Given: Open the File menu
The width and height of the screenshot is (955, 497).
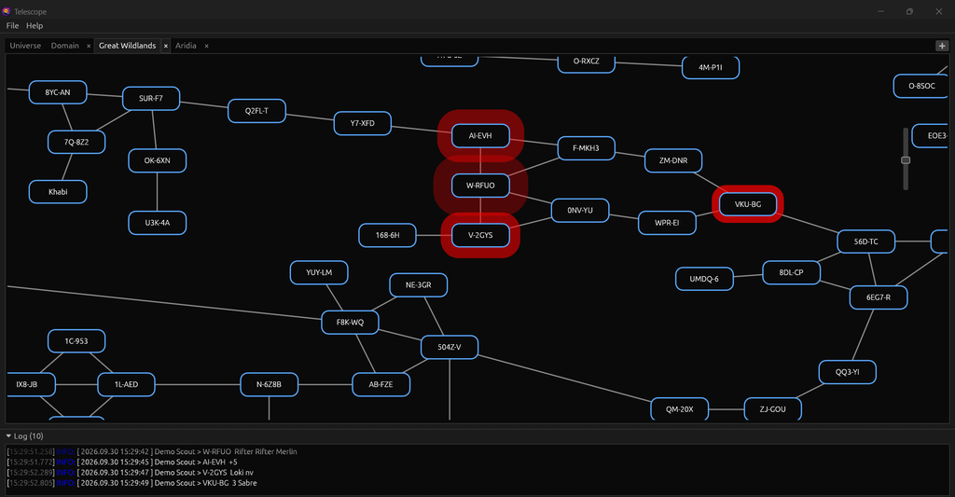Looking at the screenshot, I should pos(12,25).
